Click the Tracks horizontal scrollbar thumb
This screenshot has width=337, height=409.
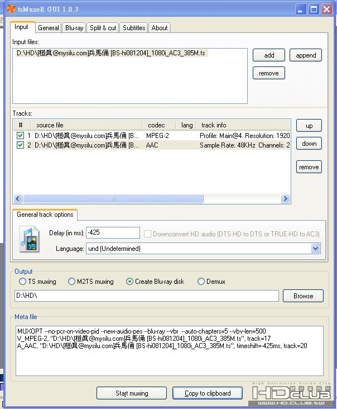tap(113, 199)
